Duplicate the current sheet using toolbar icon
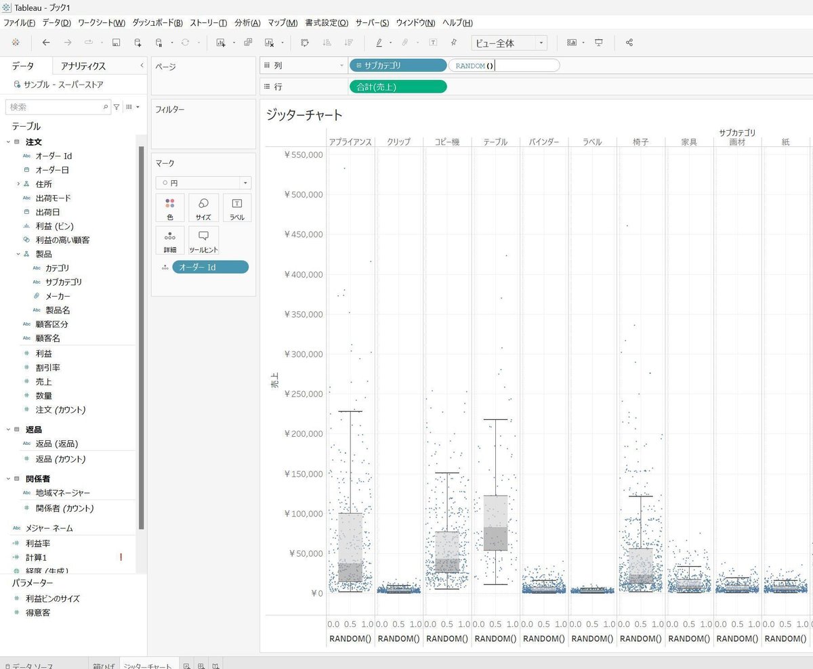The image size is (813, 669). [248, 43]
